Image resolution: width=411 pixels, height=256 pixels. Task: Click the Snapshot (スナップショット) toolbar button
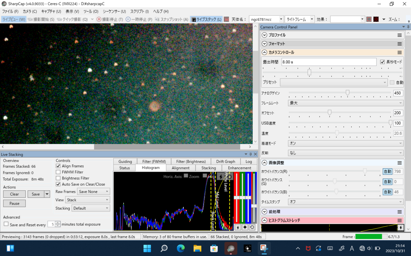[172, 19]
